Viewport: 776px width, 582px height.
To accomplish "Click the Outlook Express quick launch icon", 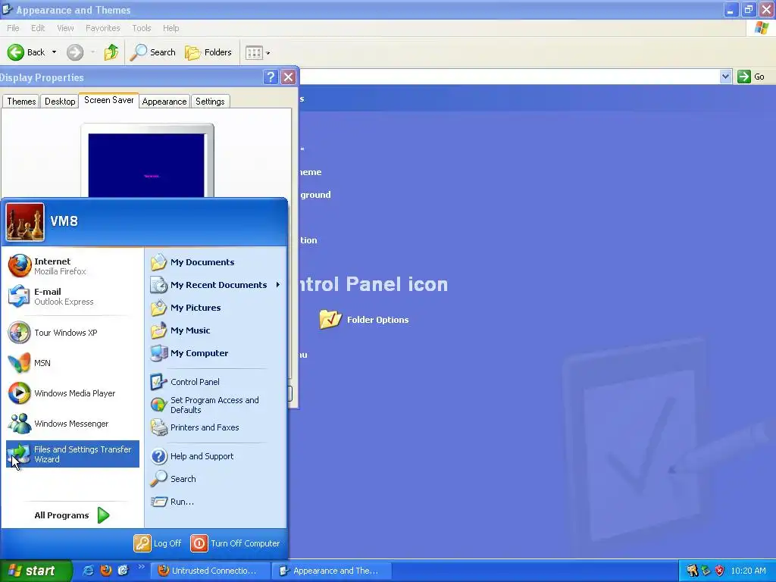I will coord(123,571).
